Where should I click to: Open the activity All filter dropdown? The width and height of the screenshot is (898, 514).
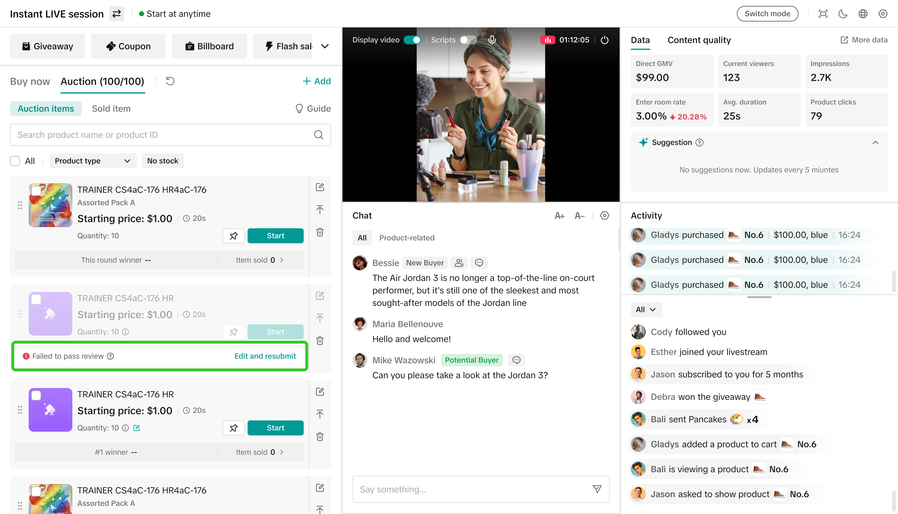(x=646, y=309)
